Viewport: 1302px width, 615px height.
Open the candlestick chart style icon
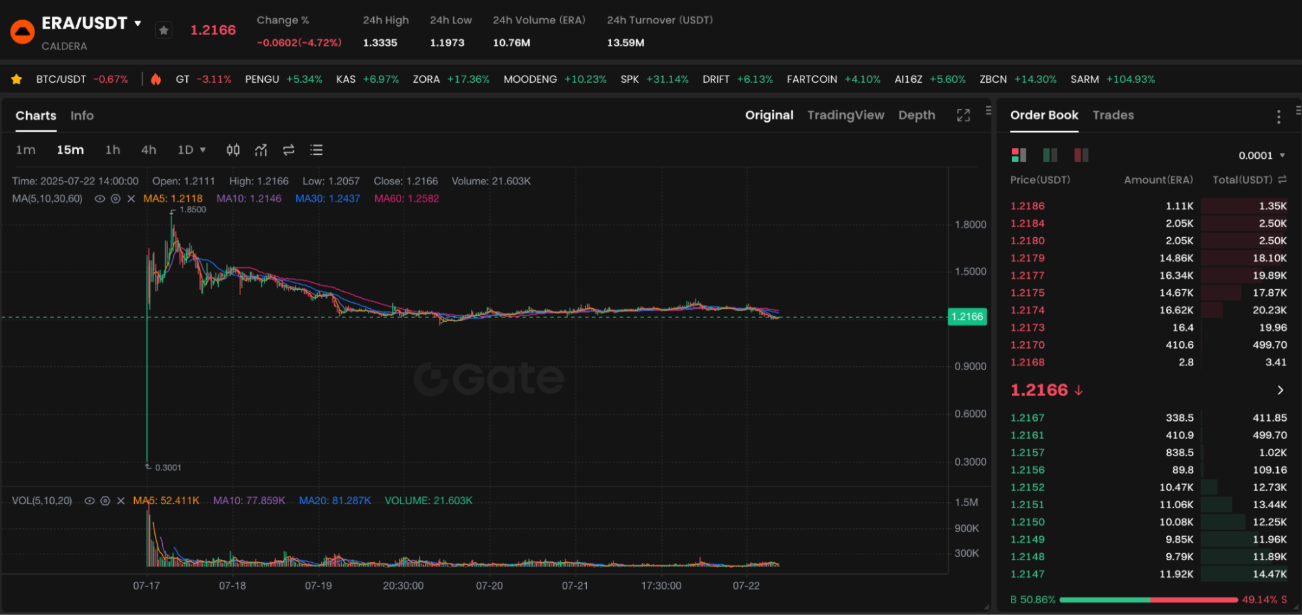233,150
